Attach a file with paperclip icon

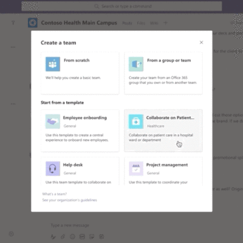click(x=63, y=236)
